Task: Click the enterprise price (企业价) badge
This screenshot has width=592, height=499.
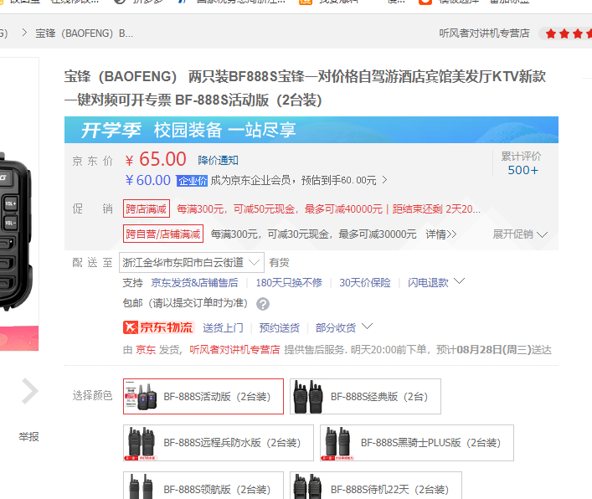Action: 192,181
